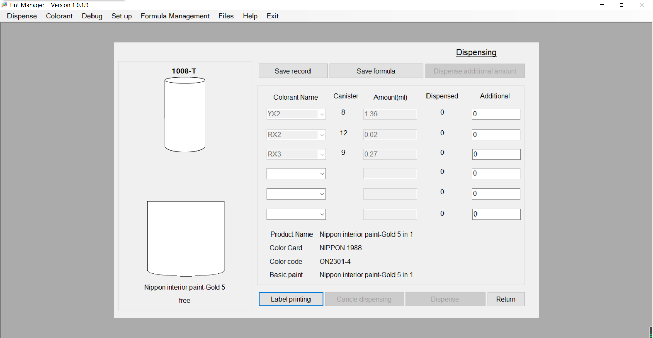Click the Label printing button

coord(291,299)
